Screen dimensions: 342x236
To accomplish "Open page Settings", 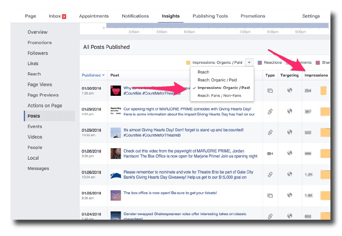I will (311, 16).
